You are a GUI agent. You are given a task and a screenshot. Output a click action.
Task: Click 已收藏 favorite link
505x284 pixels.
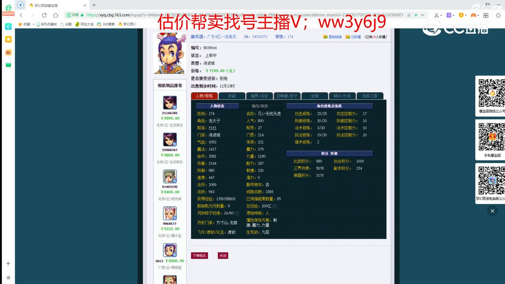coord(353,37)
